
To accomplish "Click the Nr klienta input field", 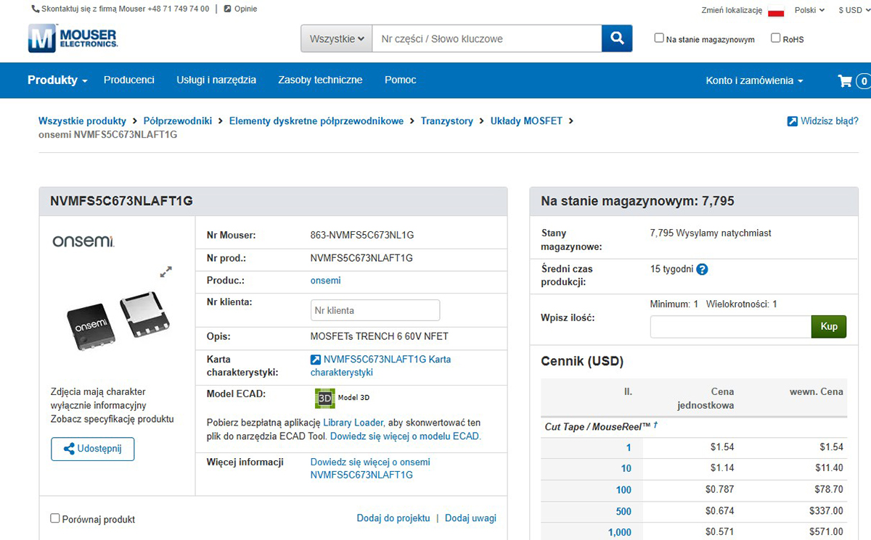I will [375, 310].
